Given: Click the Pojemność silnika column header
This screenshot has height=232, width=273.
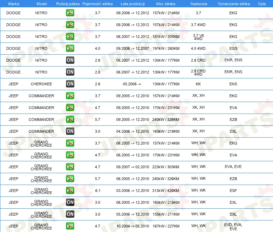Looking at the screenshot, I should tap(97, 4).
